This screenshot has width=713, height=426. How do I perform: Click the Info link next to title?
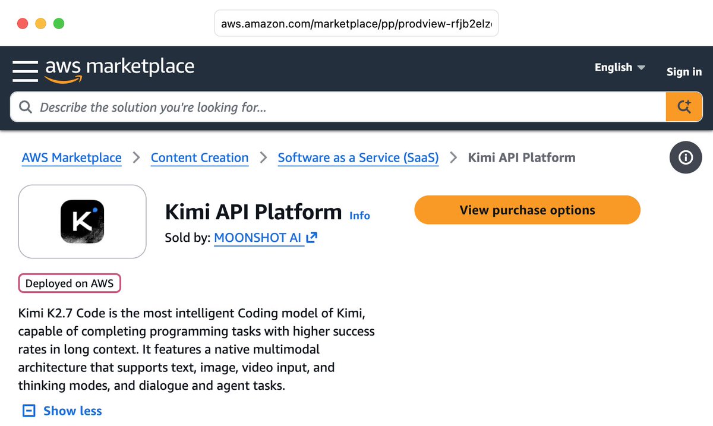coord(359,216)
